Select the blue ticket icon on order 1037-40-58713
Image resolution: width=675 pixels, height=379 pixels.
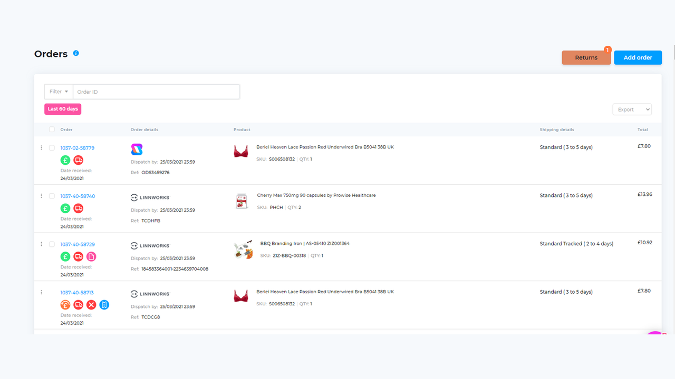[104, 304]
